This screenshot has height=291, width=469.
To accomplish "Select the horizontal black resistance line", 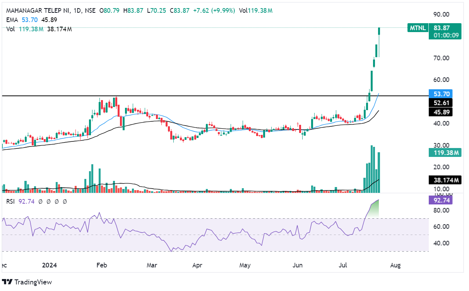I will pyautogui.click(x=193, y=95).
